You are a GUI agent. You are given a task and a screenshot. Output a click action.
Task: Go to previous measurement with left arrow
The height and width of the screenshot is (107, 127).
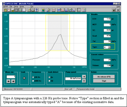coord(9,81)
